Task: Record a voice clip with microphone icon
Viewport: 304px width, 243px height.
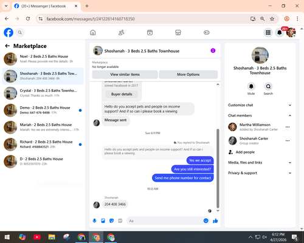Action: coord(94,221)
